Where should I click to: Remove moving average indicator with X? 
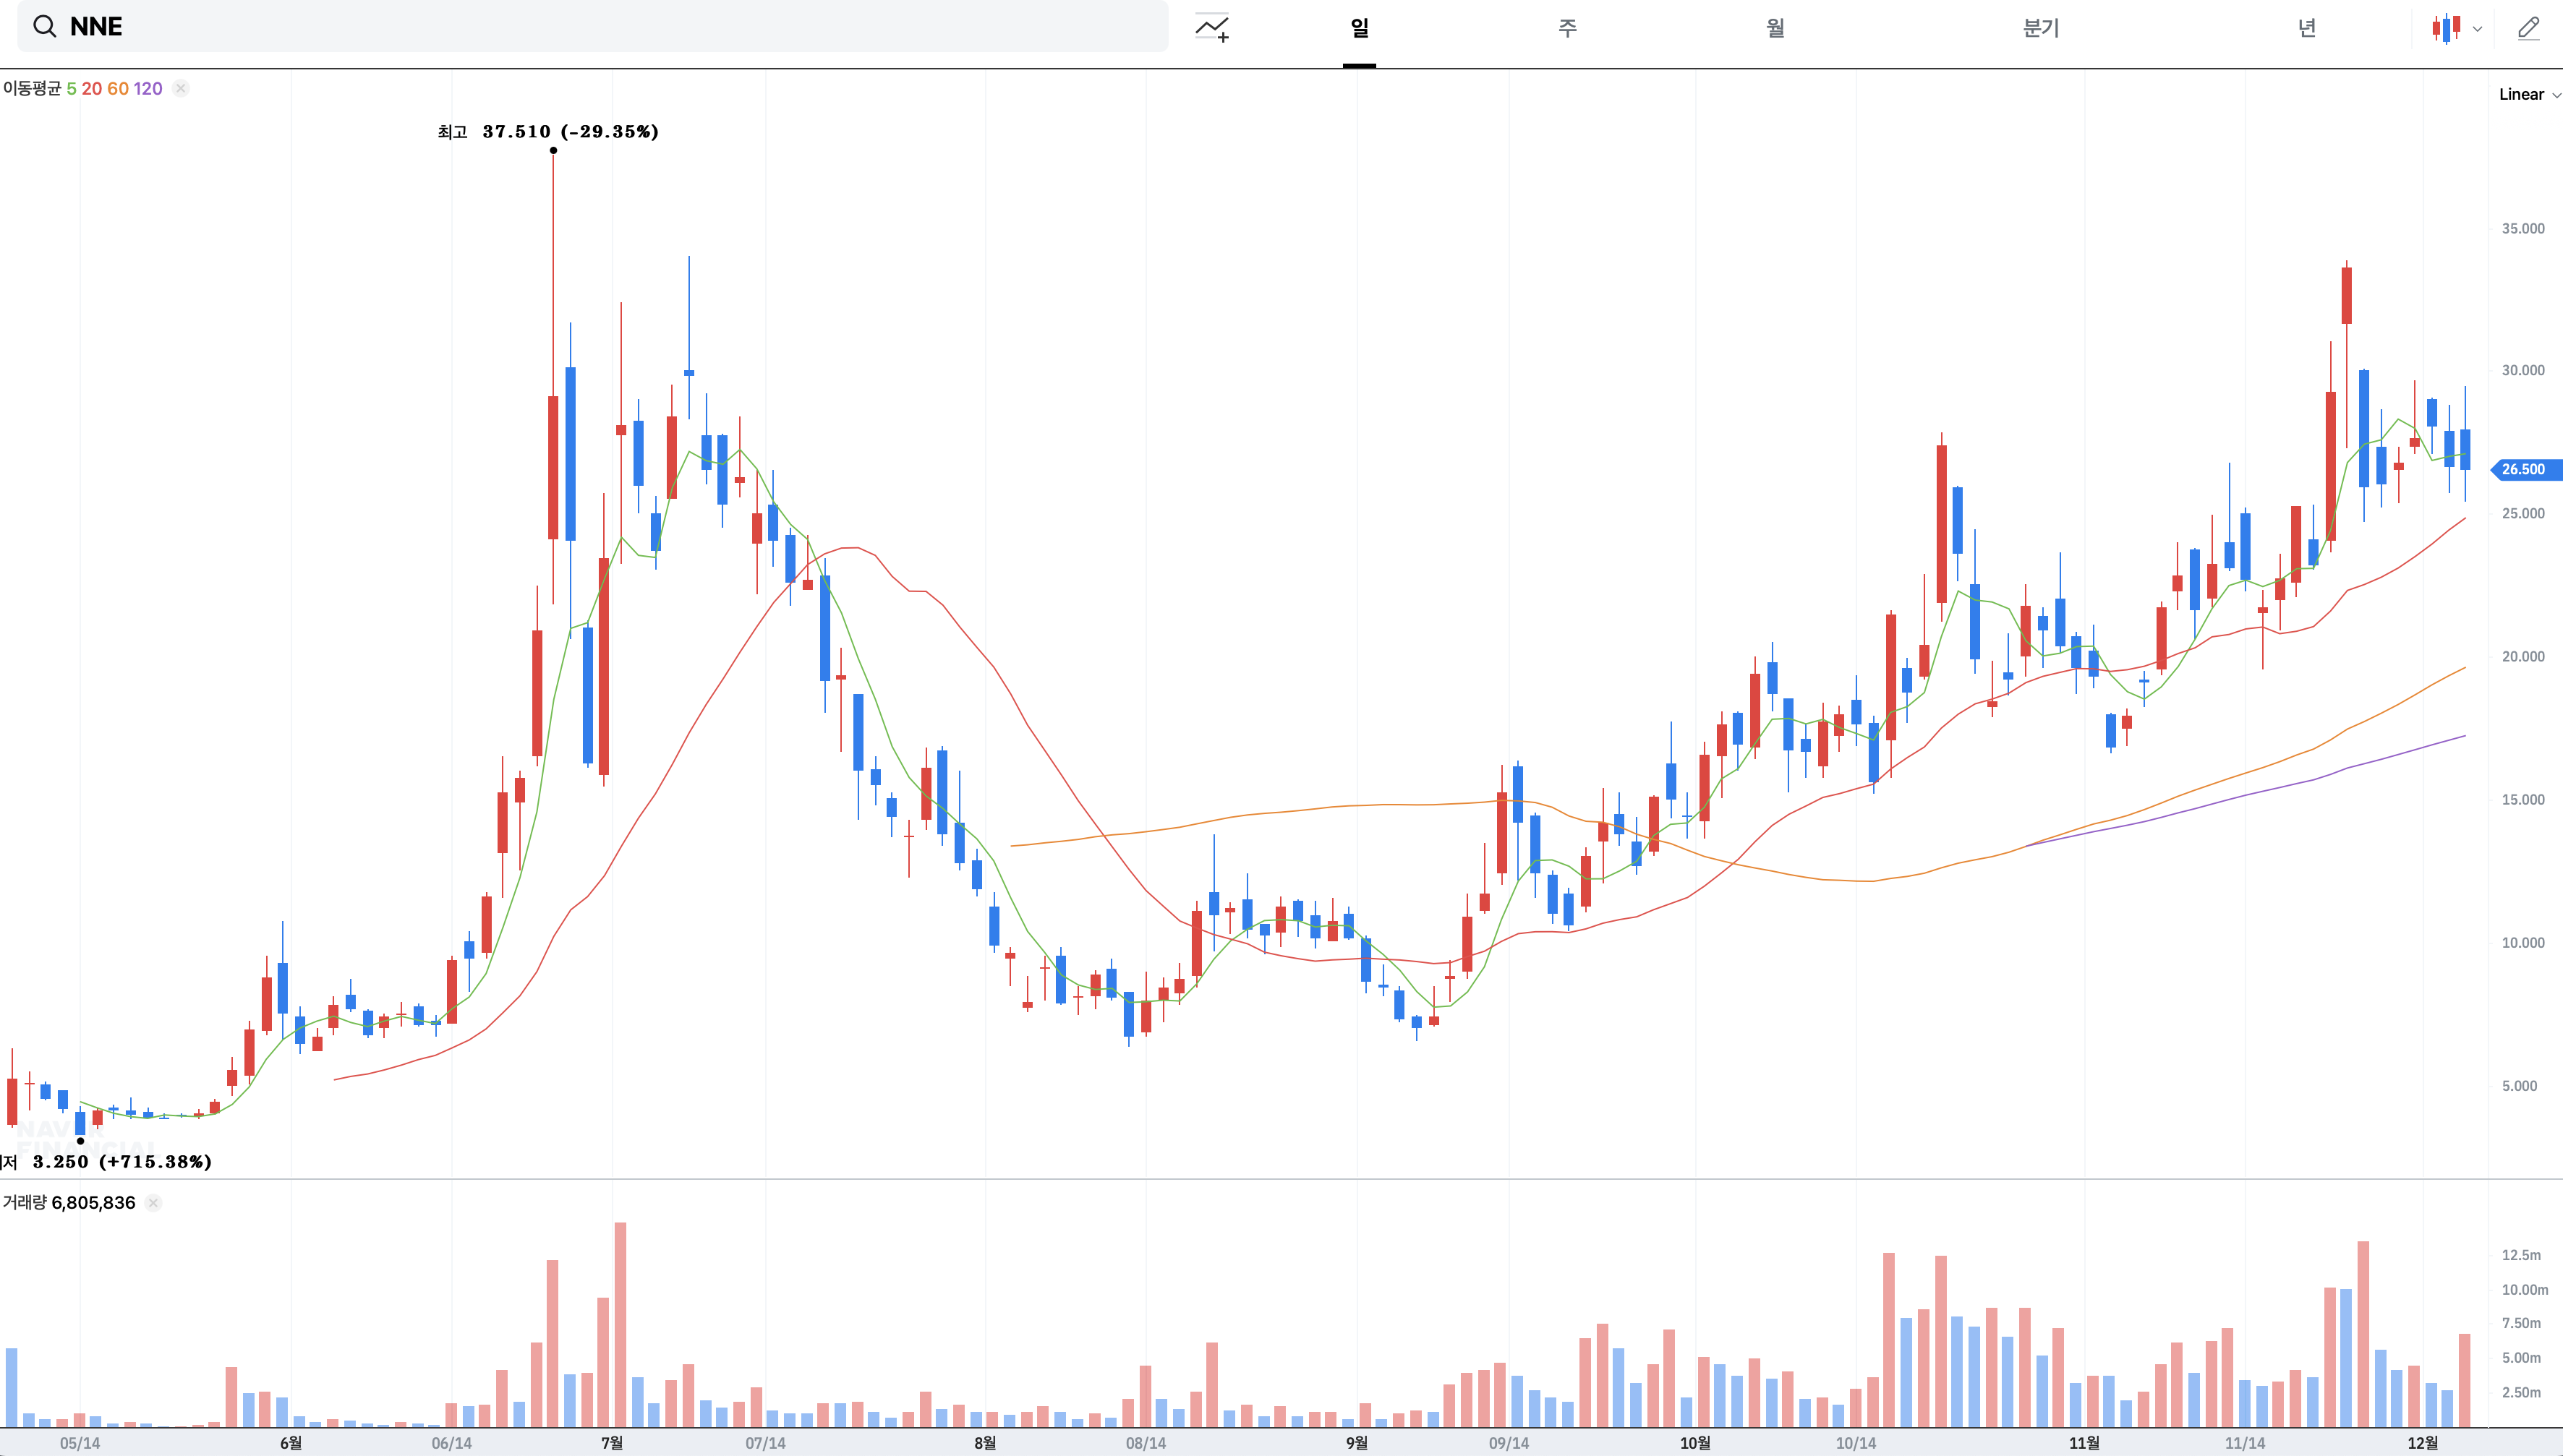[x=181, y=89]
